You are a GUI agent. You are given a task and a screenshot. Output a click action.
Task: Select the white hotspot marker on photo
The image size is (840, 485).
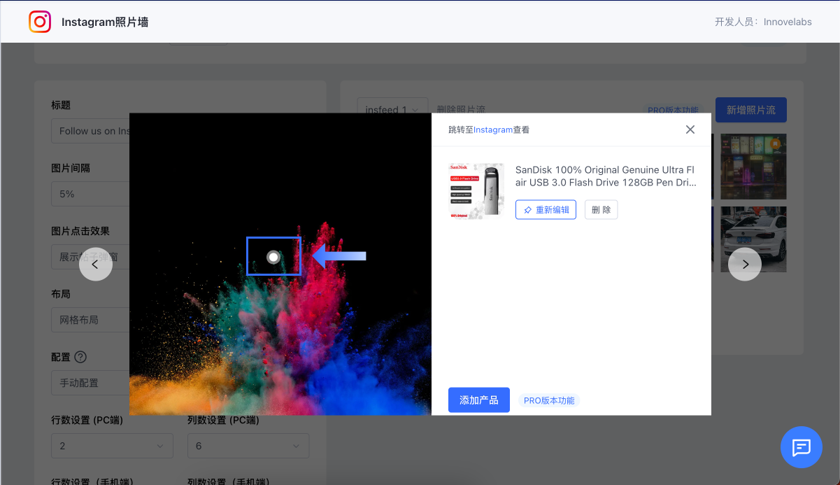[273, 257]
